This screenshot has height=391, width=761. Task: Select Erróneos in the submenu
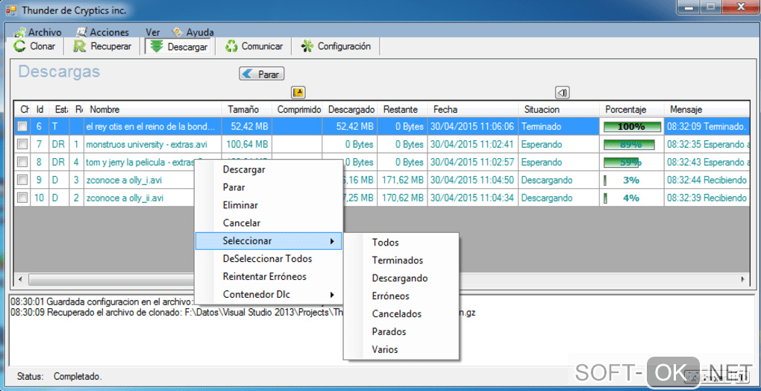[401, 296]
